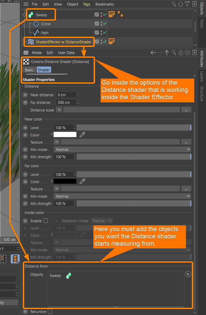Open the Takes side tab
Viewport: 206px width, 315px height.
pos(202,24)
